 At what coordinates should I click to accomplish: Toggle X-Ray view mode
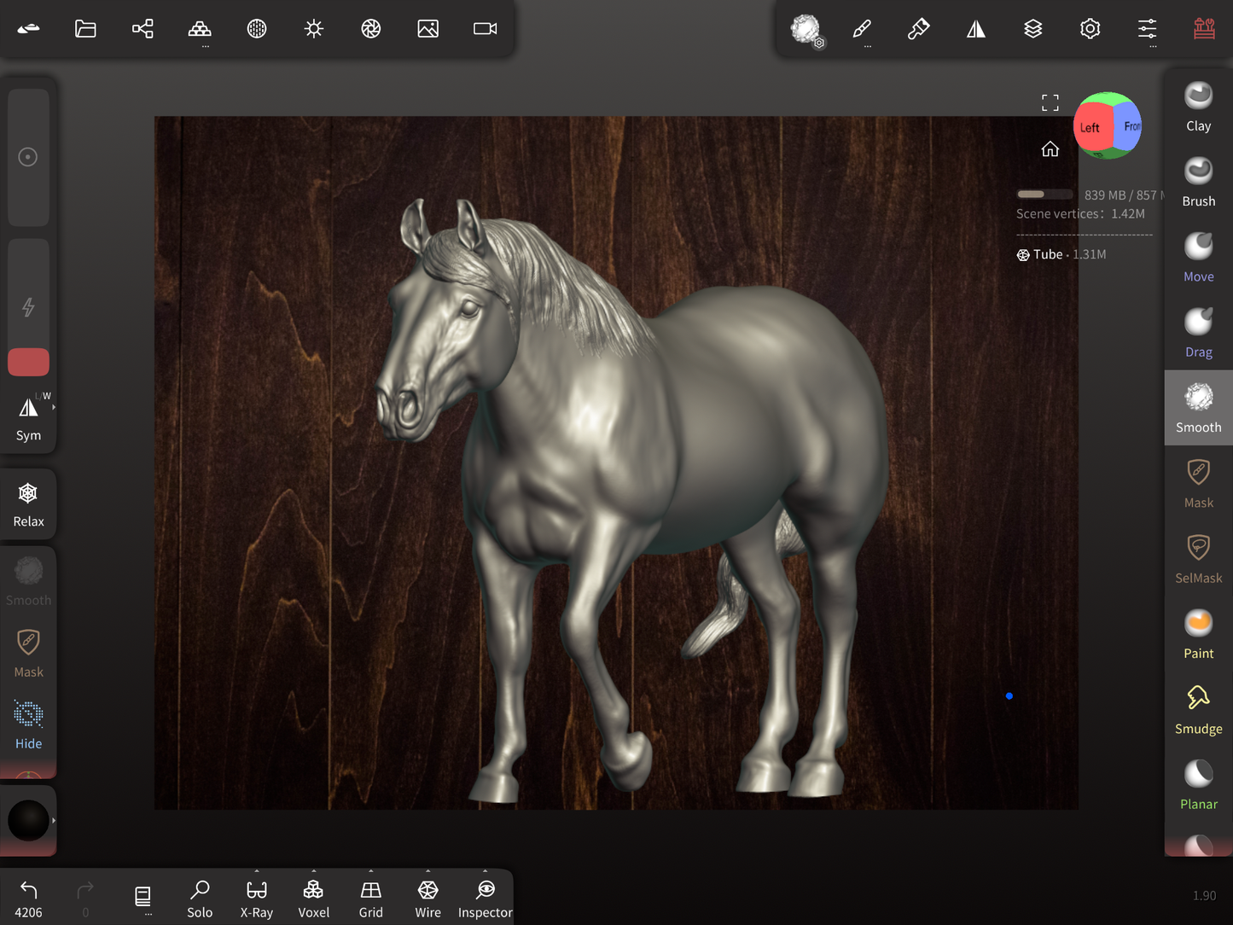pyautogui.click(x=257, y=899)
